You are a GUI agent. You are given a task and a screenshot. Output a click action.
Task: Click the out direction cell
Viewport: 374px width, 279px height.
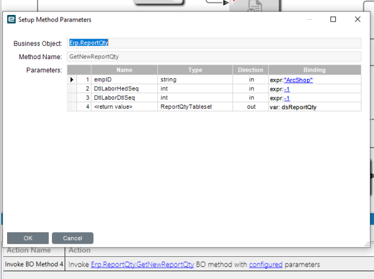tap(251, 106)
